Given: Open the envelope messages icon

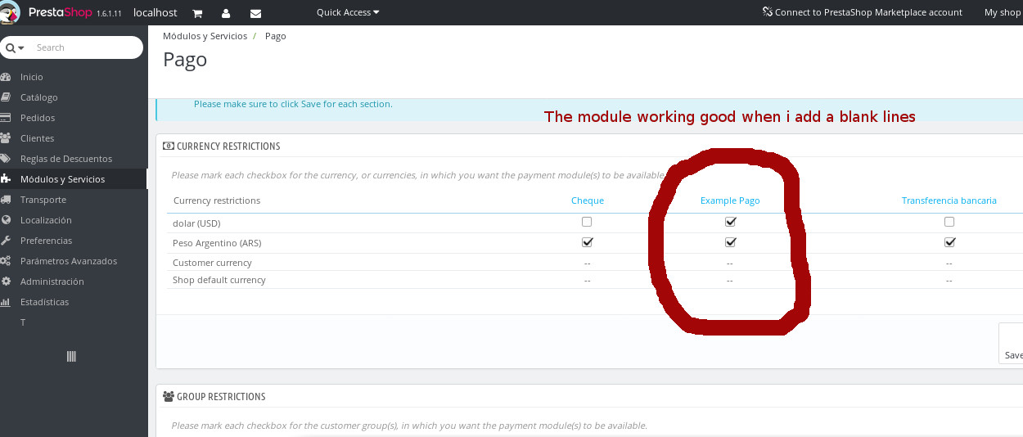Looking at the screenshot, I should (255, 13).
